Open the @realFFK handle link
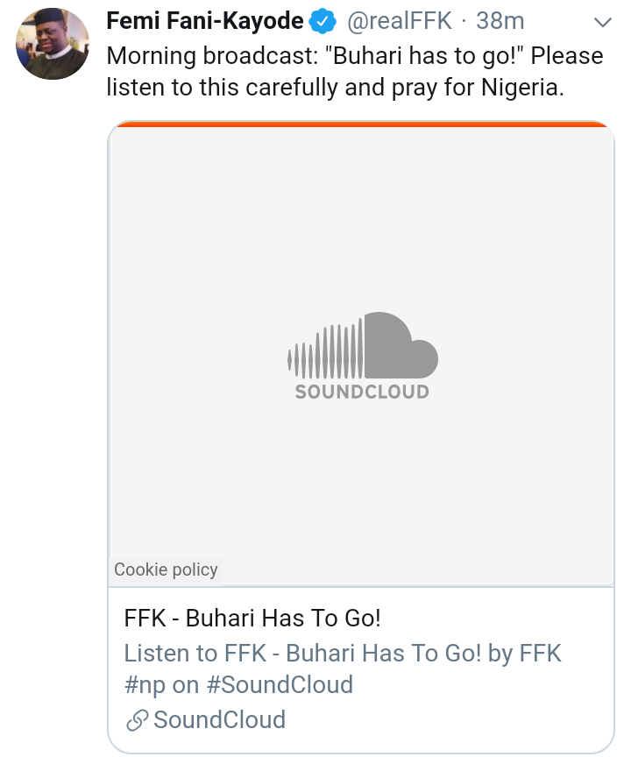This screenshot has width=631, height=757. 400,21
